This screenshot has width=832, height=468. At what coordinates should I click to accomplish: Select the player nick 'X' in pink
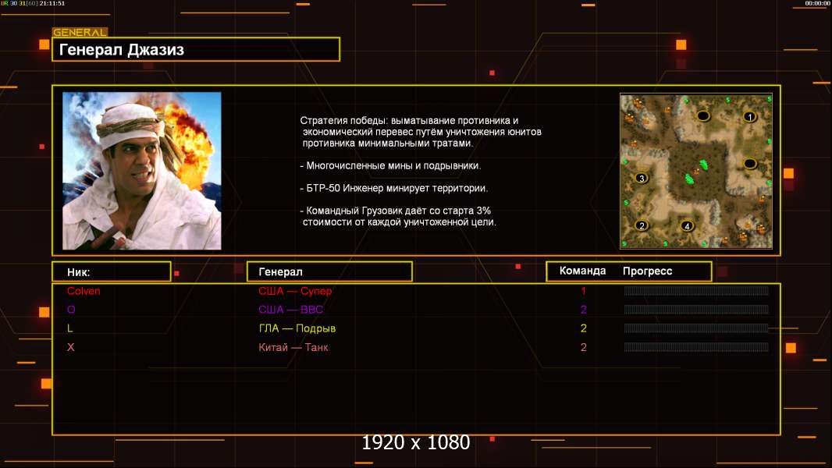point(70,347)
